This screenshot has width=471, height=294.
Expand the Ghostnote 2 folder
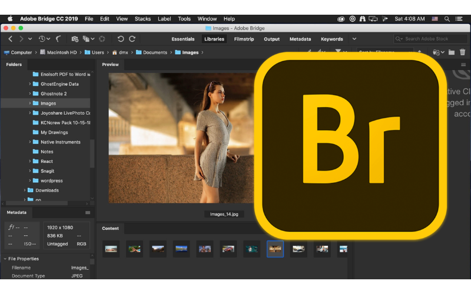point(30,93)
